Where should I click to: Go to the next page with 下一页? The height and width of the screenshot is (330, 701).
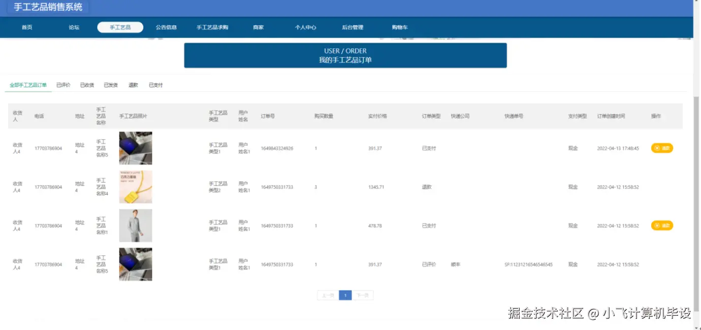[x=363, y=295]
